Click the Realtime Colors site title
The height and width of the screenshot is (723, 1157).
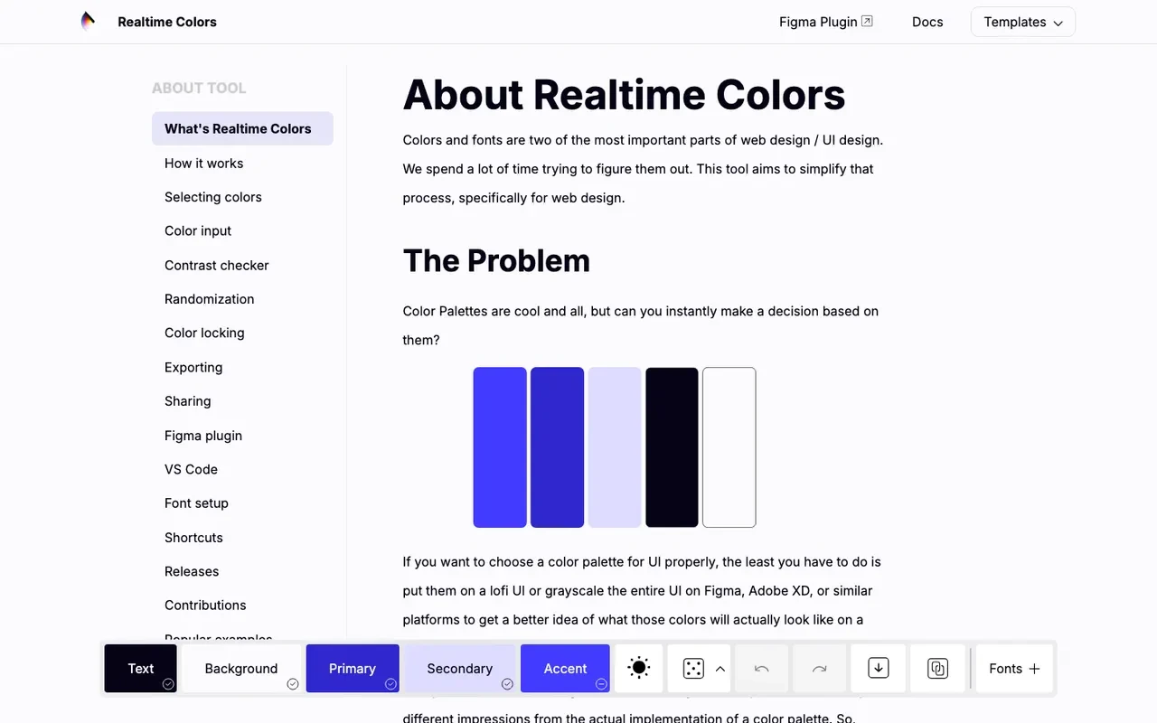click(167, 22)
